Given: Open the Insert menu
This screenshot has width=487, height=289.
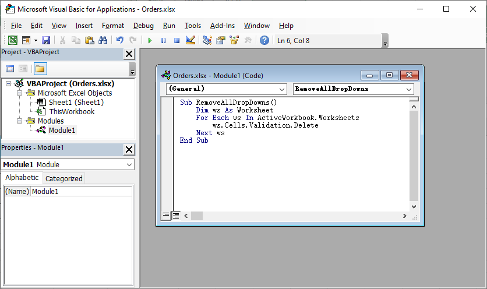Looking at the screenshot, I should (84, 26).
